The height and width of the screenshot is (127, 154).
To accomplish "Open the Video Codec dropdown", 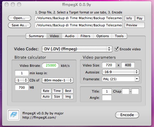I will pyautogui.click(x=77, y=49).
